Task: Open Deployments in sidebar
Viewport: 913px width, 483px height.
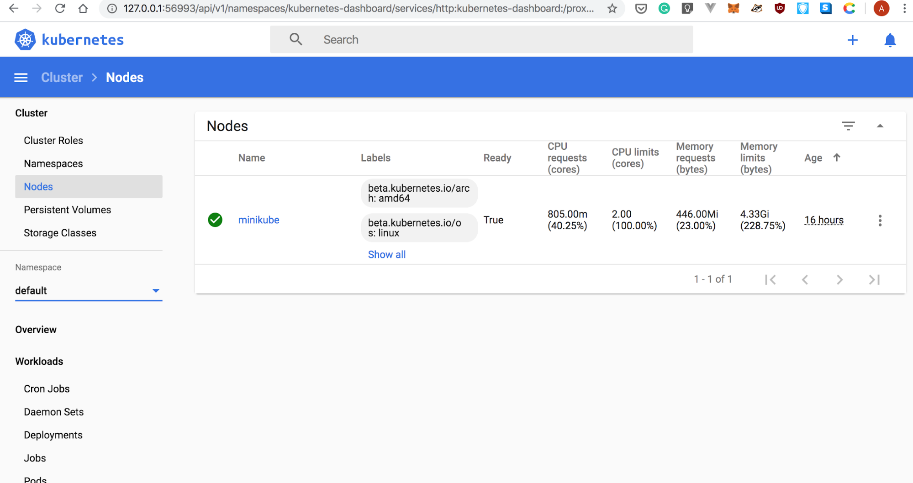Action: point(53,436)
